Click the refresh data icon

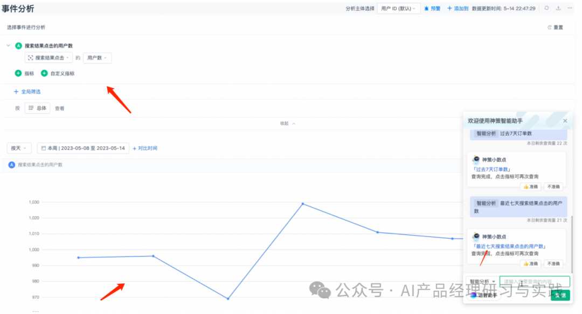[546, 8]
